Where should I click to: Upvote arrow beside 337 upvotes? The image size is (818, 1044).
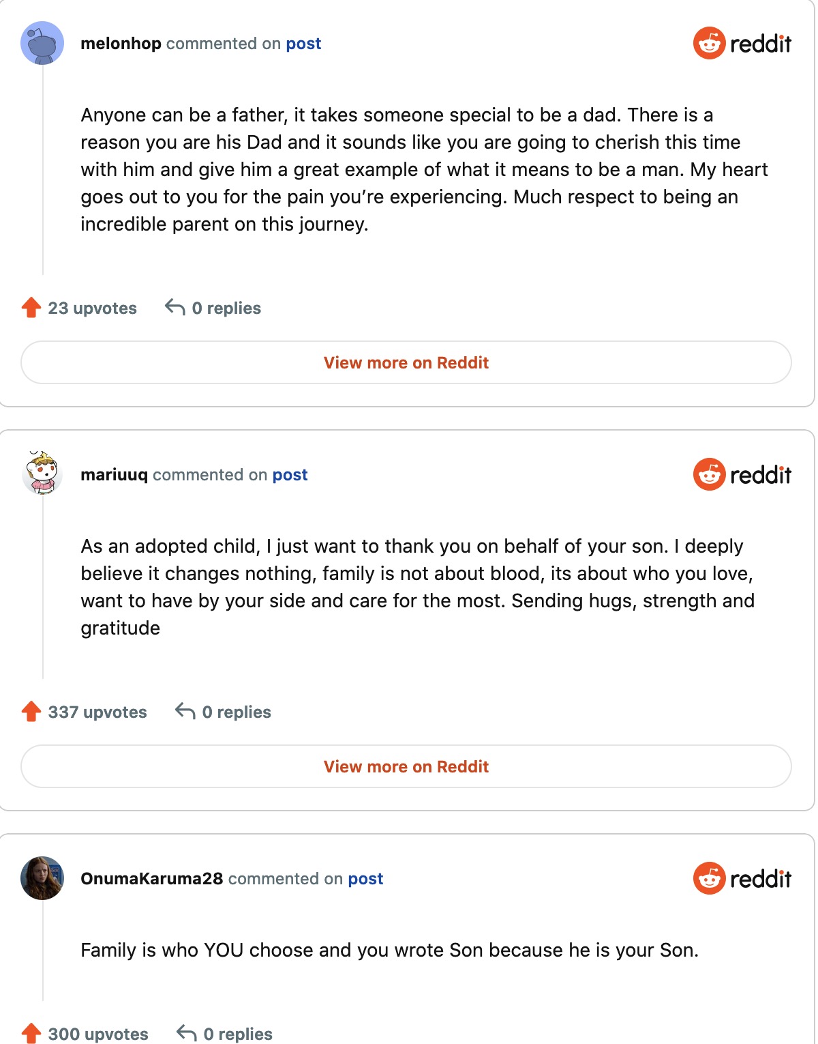31,712
